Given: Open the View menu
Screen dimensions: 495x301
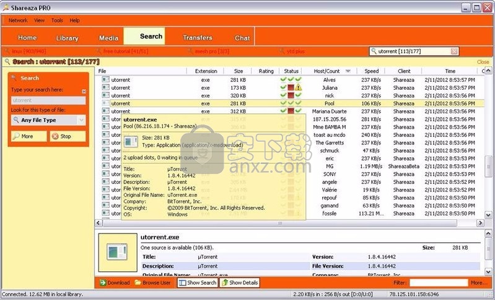Looking at the screenshot, I should point(39,20).
